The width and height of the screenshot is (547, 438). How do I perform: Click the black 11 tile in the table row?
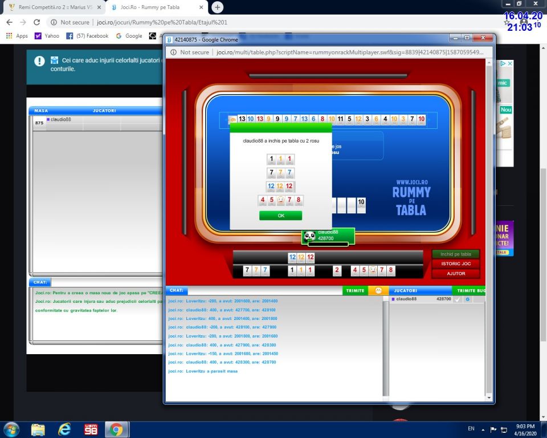pyautogui.click(x=341, y=119)
